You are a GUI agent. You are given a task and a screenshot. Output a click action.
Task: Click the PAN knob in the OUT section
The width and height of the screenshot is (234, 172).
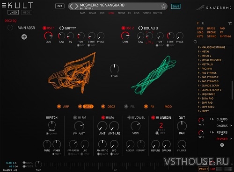click(182, 126)
